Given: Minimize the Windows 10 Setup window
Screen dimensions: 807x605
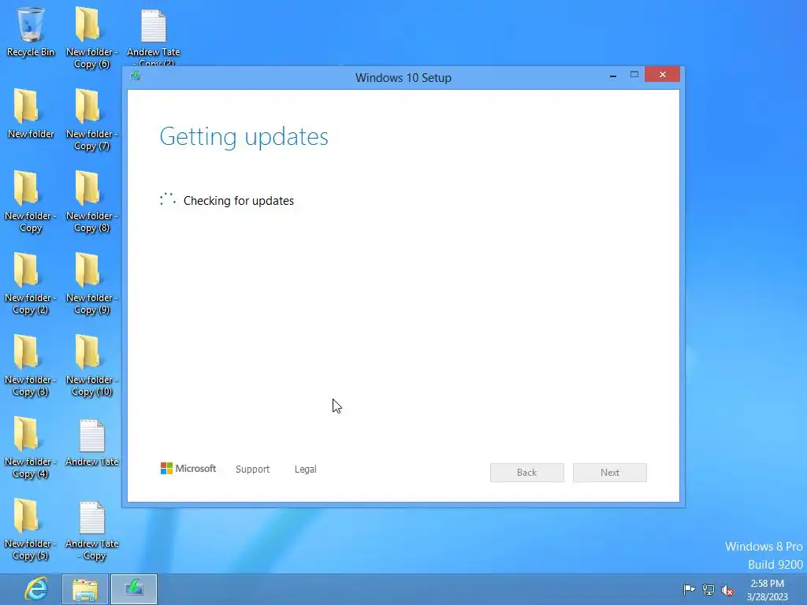Looking at the screenshot, I should coord(613,75).
